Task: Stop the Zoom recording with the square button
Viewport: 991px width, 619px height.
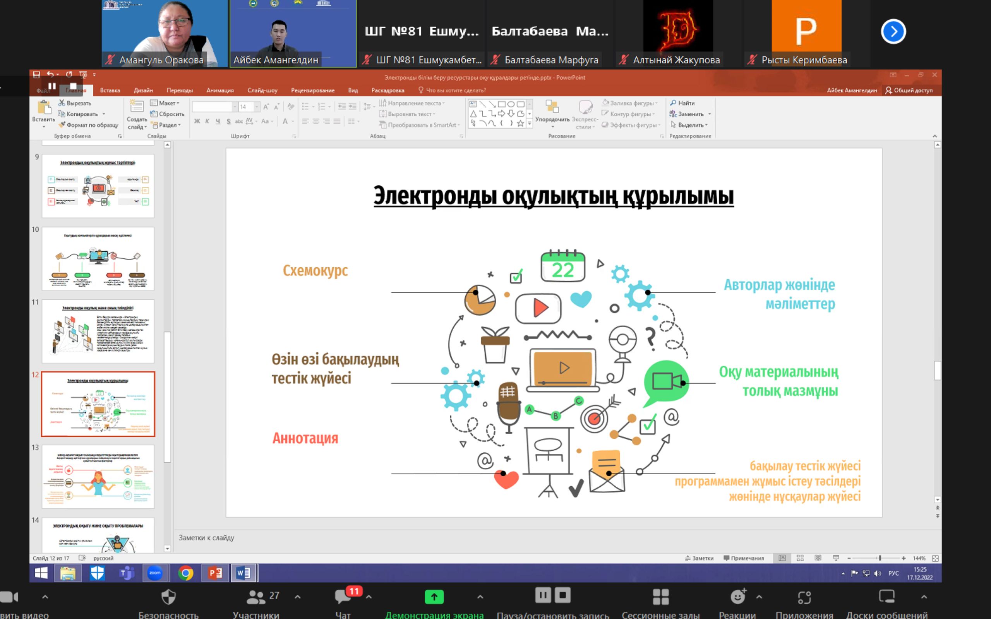Action: click(x=563, y=595)
